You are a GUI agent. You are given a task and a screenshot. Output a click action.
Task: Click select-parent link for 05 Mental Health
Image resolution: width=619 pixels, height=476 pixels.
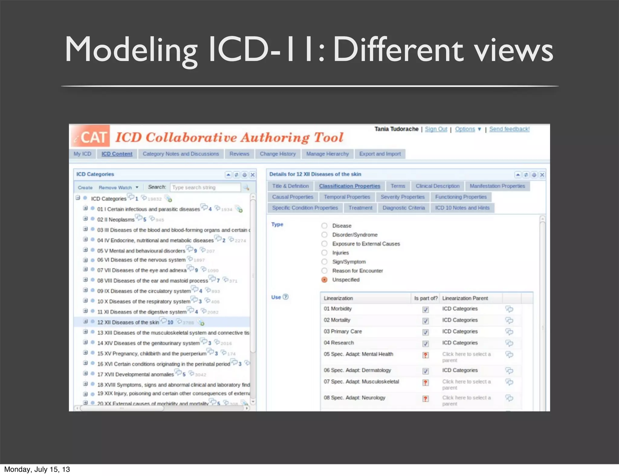click(x=466, y=357)
